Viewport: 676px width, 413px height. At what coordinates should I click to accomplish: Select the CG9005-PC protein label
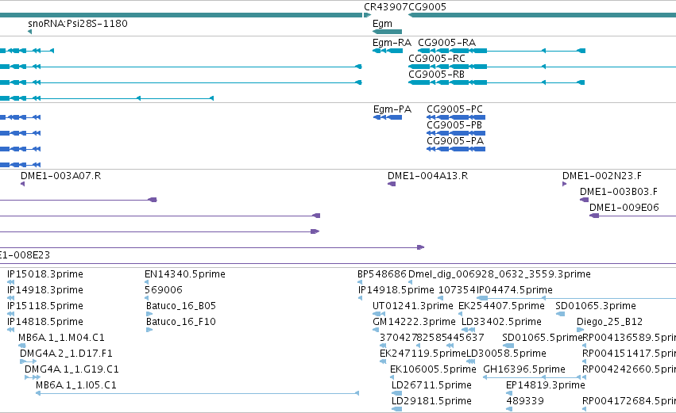[x=455, y=109]
